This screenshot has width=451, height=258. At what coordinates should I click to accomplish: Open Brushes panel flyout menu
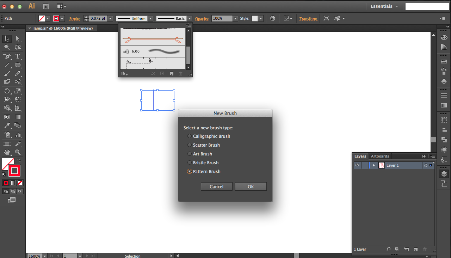pos(189,25)
